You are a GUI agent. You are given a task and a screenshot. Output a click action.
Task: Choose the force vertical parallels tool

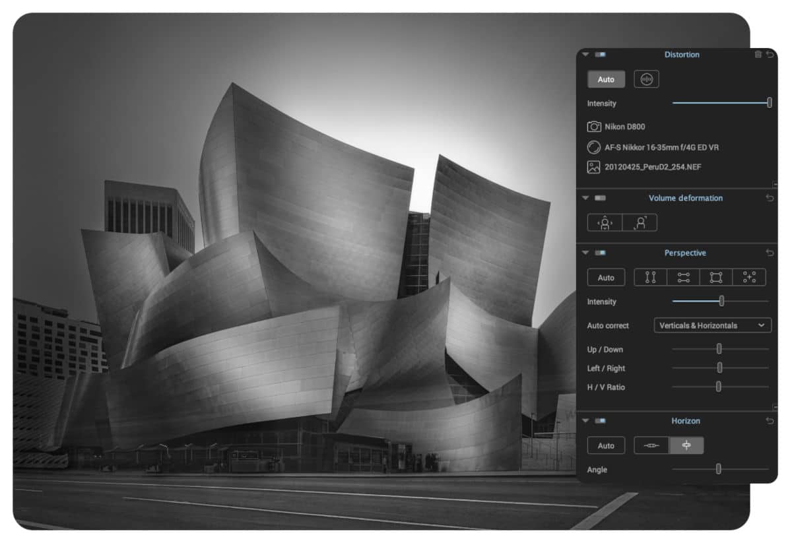click(650, 278)
